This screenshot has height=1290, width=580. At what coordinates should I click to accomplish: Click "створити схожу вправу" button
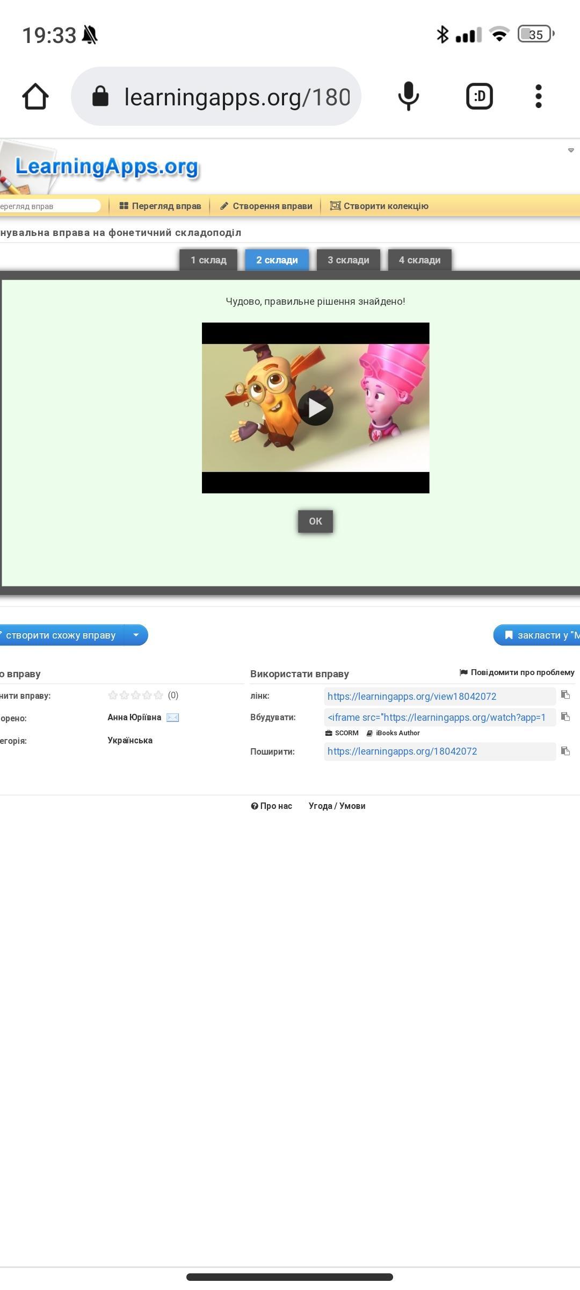(61, 635)
